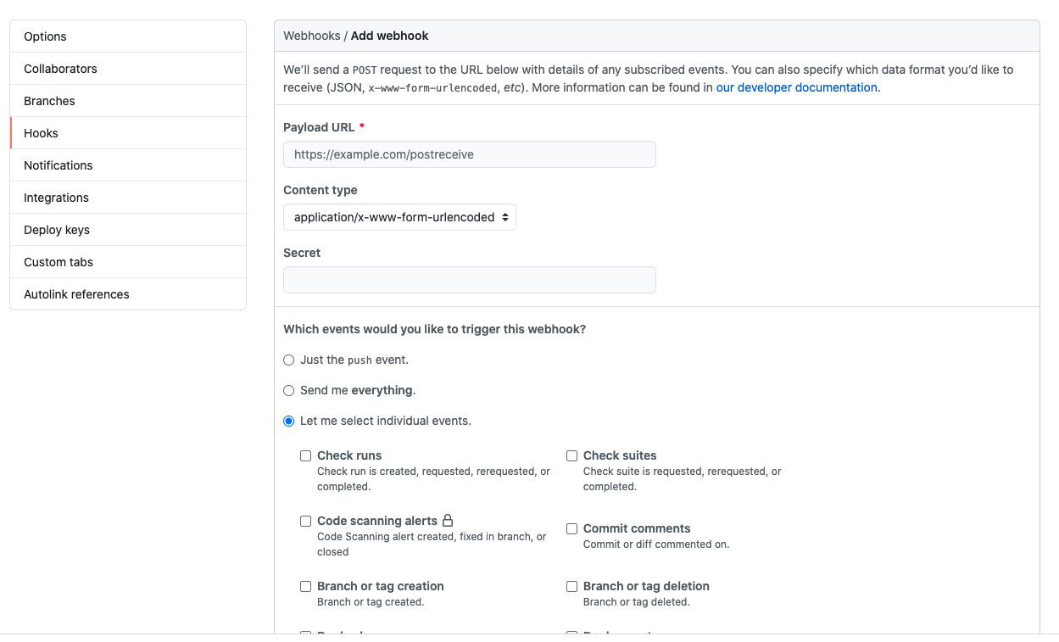Go to Collaborators in sidebar
Screen dimensions: 1059x642
click(60, 69)
